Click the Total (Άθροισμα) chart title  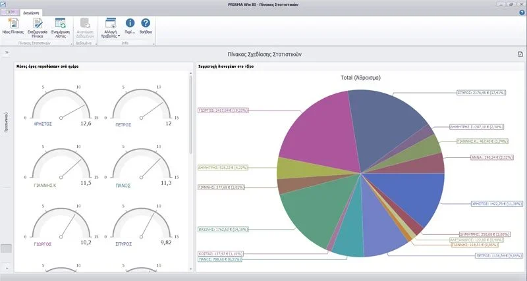pyautogui.click(x=360, y=78)
